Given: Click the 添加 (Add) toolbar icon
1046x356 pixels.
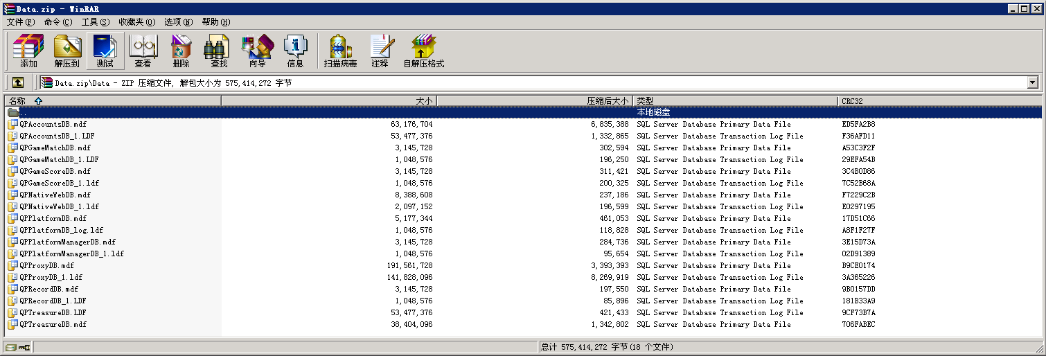Looking at the screenshot, I should point(28,51).
